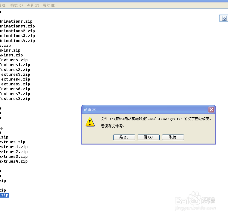Open the 格式(O) menu
The image size is (228, 216).
click(17, 5)
